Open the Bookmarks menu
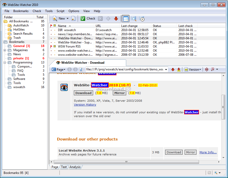Image resolution: width=228 pixels, height=178 pixels. pyautogui.click(x=21, y=11)
